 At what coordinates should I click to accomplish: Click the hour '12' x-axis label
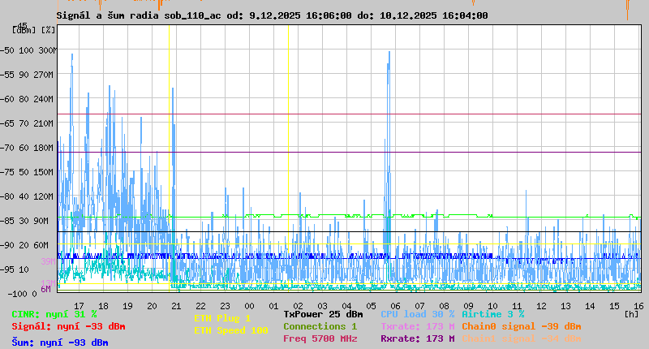click(x=541, y=306)
